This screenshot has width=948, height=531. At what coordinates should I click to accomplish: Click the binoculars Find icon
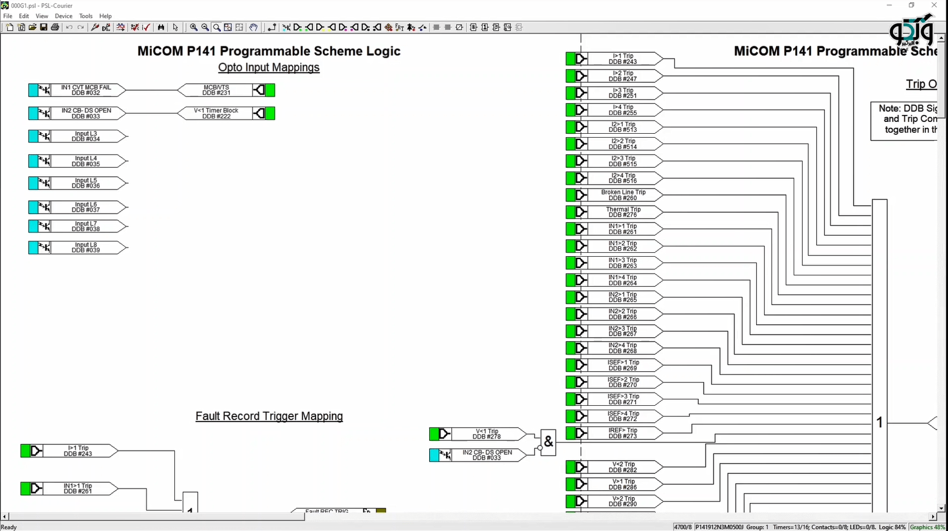click(161, 27)
